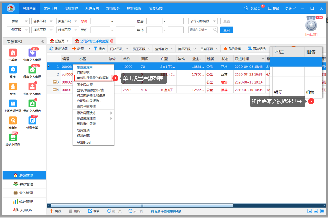Switch to the 起始页 tab
The height and width of the screenshot is (218, 328).
click(x=59, y=41)
